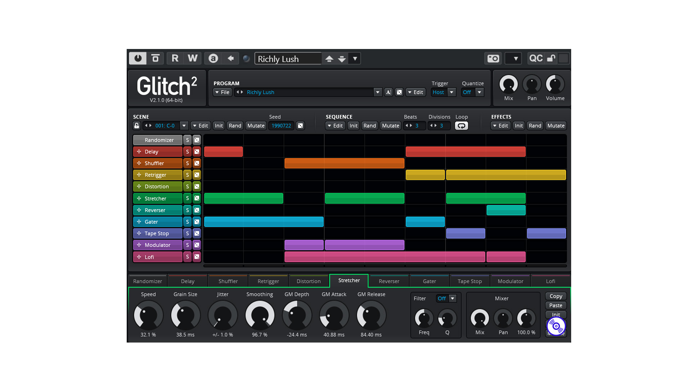Randomize Tape Stop lane with dice icon
The width and height of the screenshot is (691, 389).
tap(197, 233)
